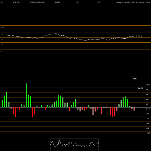Click the MR value 24.28 label
Viewport: 151px width, 151px height.
(140, 88)
